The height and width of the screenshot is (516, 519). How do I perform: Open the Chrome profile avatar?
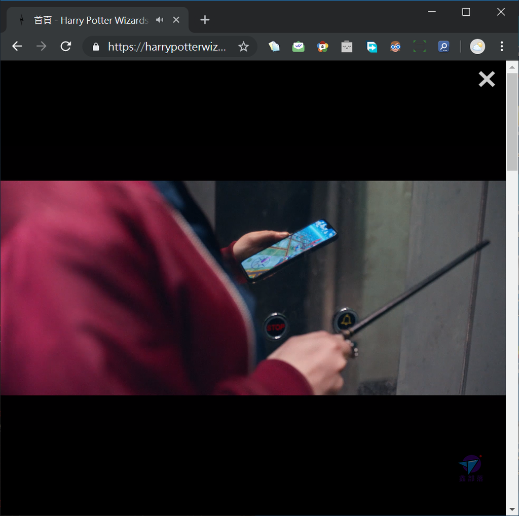tap(477, 47)
